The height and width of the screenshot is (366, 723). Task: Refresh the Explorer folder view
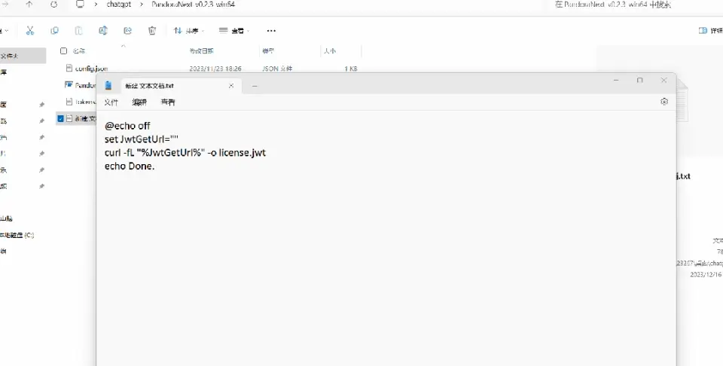(x=53, y=5)
